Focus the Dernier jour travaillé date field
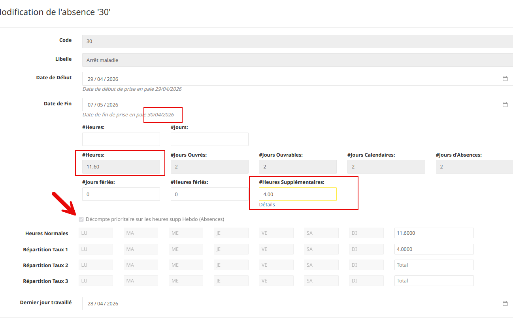 298,303
